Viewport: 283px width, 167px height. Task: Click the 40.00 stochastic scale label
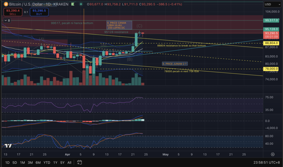[269, 144]
